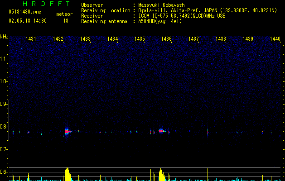Click the Ogata-vill. Akita-Pref. JAPAN location text
Screen dimensions: 285x181
(208, 10)
